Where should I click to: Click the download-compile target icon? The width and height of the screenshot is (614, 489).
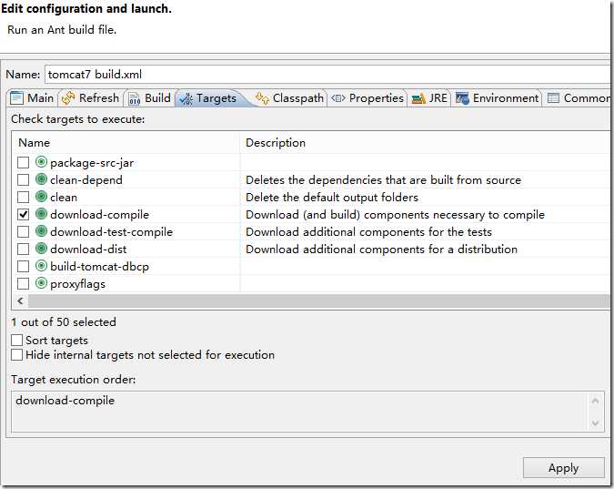point(41,213)
